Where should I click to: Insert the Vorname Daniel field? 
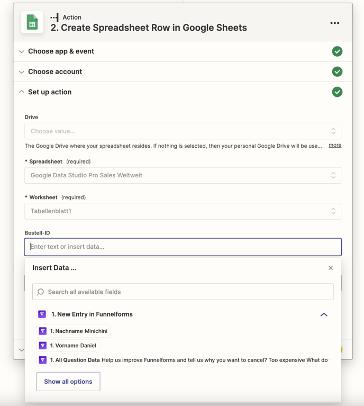point(68,346)
